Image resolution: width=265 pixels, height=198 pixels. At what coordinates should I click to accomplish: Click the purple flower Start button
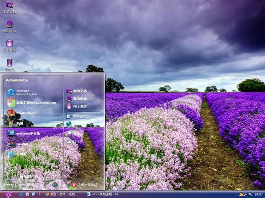(x=8, y=194)
